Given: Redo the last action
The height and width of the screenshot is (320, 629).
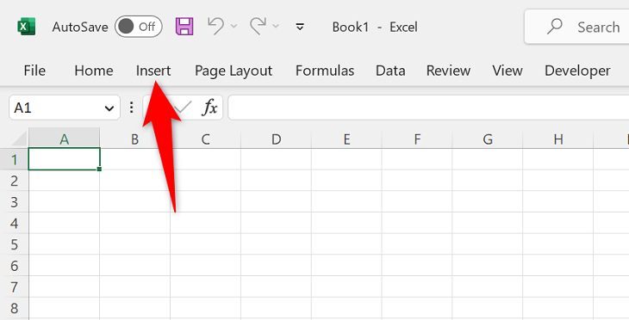Looking at the screenshot, I should [x=258, y=27].
